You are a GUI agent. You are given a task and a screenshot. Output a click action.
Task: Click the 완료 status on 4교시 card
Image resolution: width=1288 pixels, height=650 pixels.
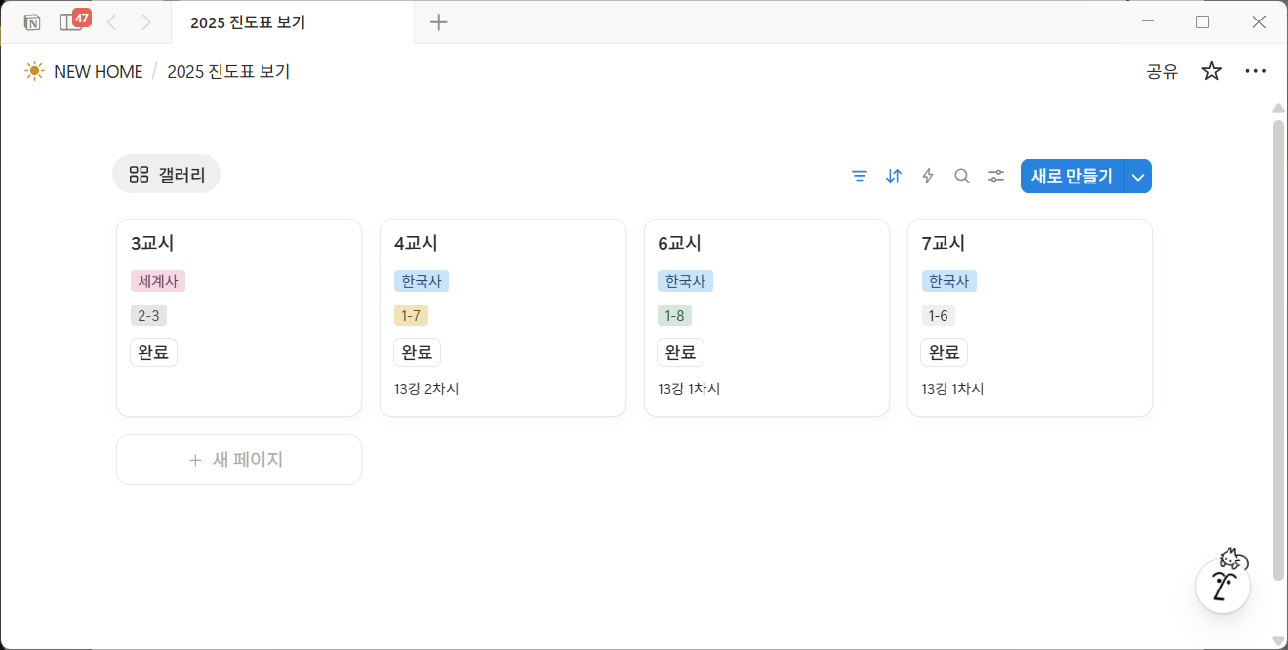pos(418,352)
